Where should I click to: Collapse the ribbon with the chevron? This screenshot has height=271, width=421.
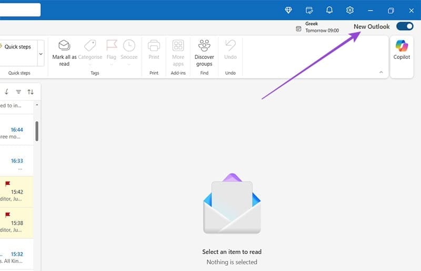pyautogui.click(x=381, y=72)
